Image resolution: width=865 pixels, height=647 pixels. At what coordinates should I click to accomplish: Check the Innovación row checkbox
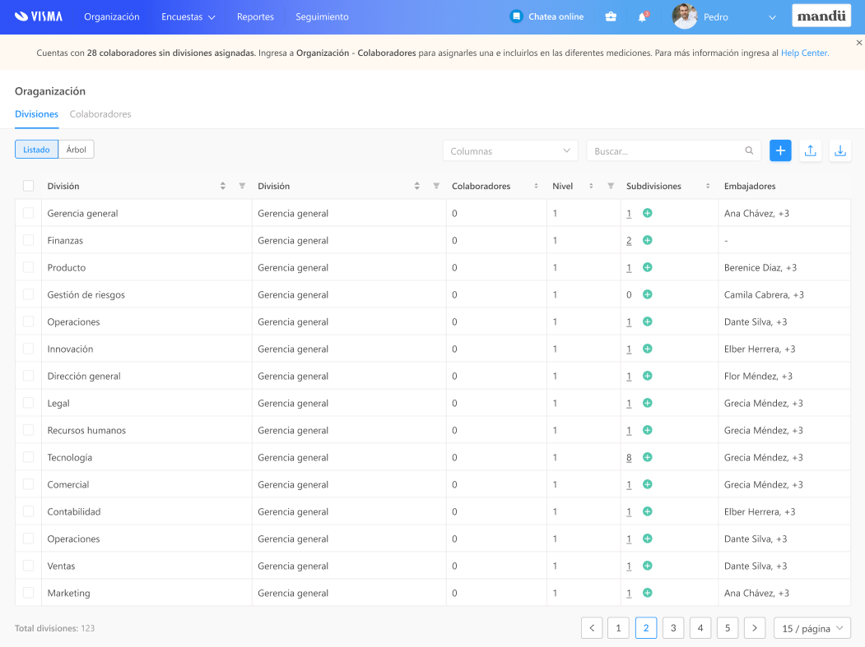coord(28,349)
